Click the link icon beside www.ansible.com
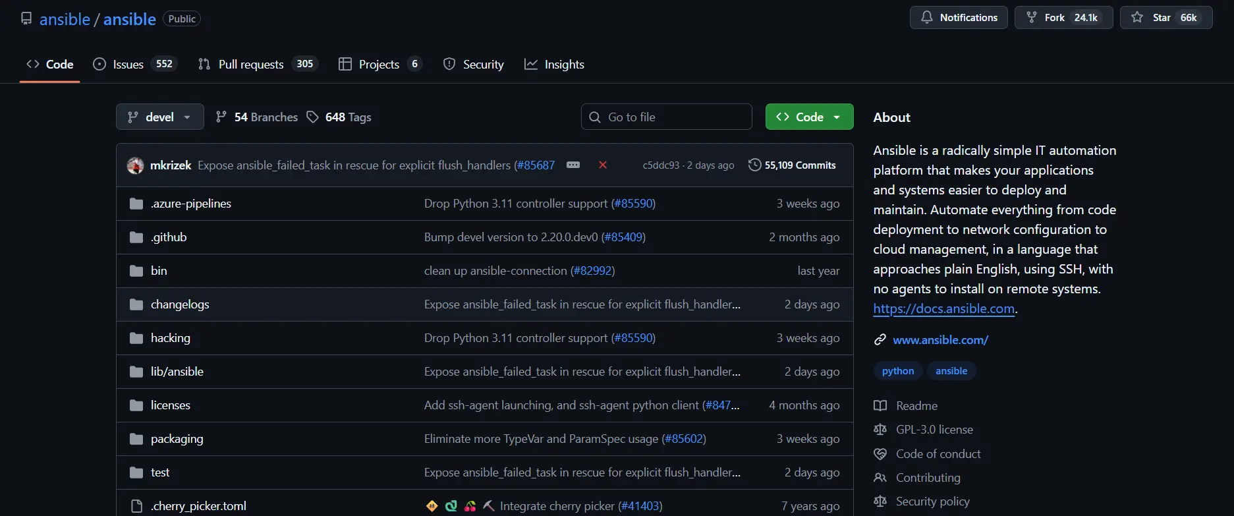Screen dimensions: 1234x516 (x=880, y=340)
